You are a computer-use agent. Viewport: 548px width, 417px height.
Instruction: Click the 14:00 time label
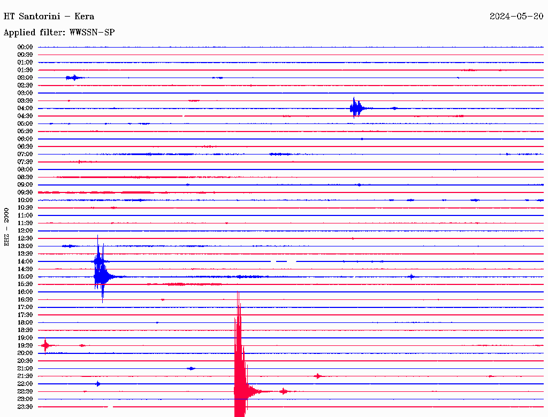pos(25,261)
